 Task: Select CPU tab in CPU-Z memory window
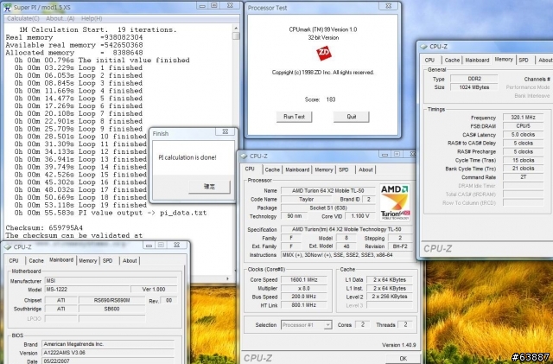pyautogui.click(x=430, y=60)
